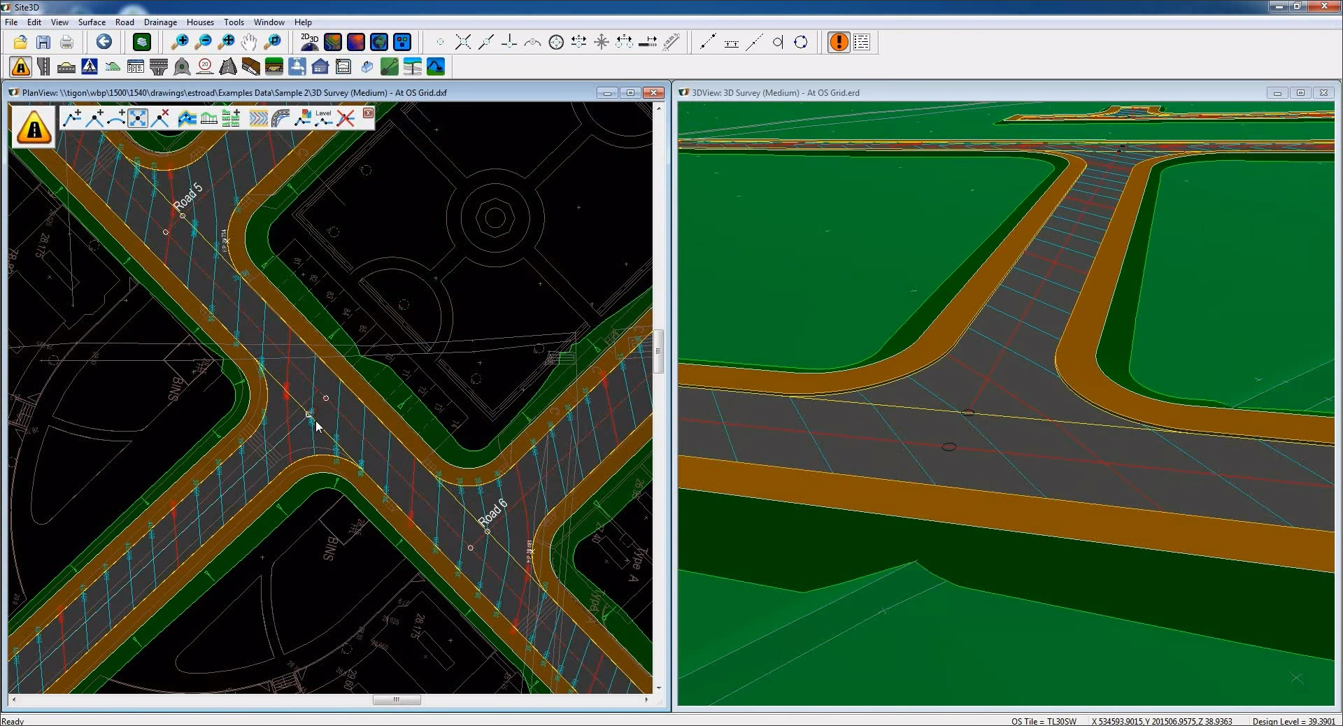Select the move point tool in road toolbar

click(x=138, y=118)
